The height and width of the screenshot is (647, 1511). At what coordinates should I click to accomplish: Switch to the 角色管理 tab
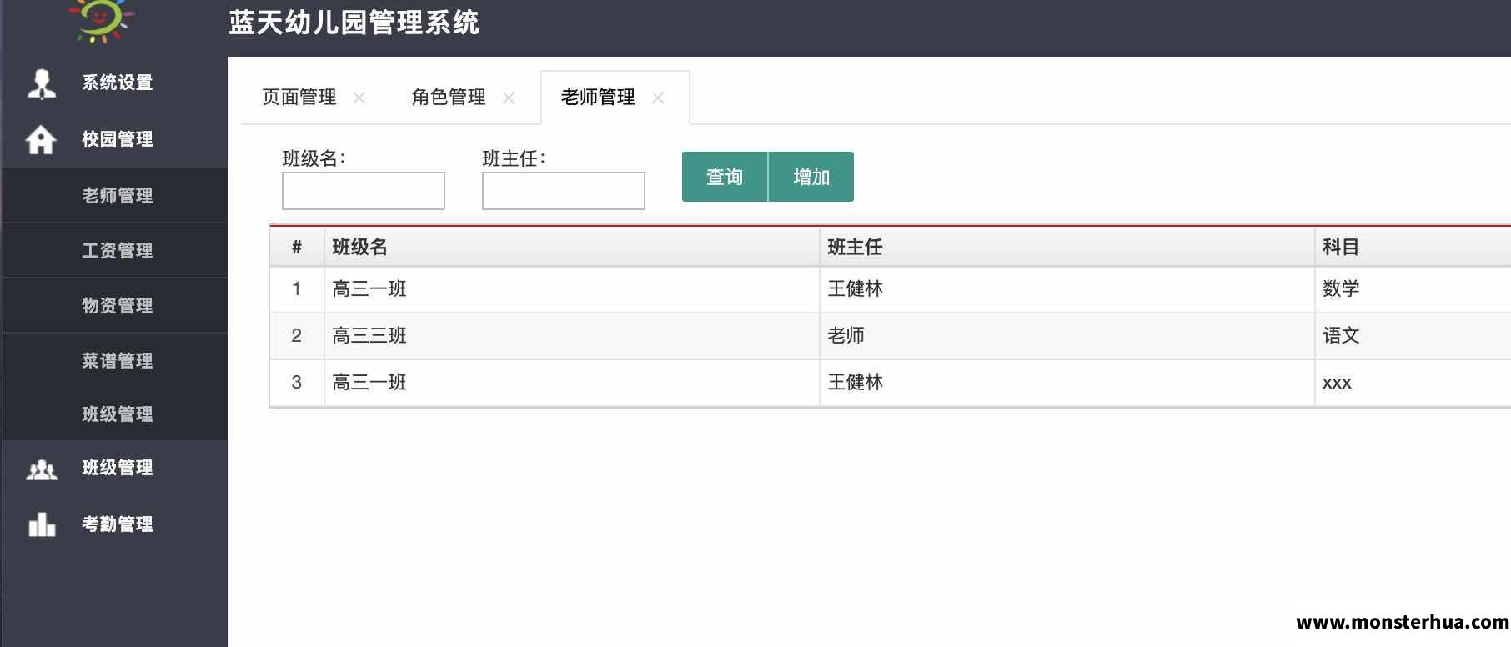coord(449,97)
